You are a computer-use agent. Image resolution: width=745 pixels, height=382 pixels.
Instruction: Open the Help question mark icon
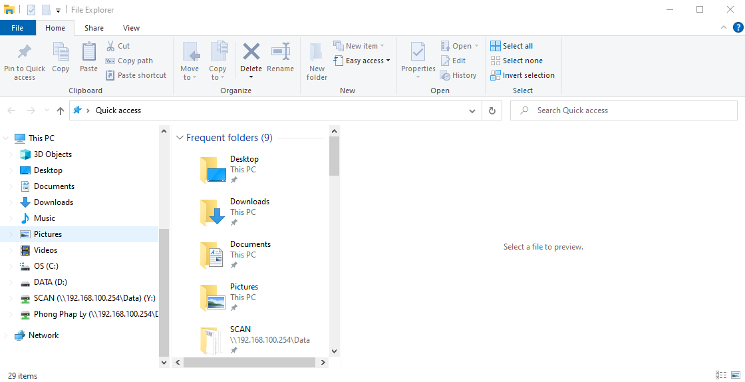[738, 27]
